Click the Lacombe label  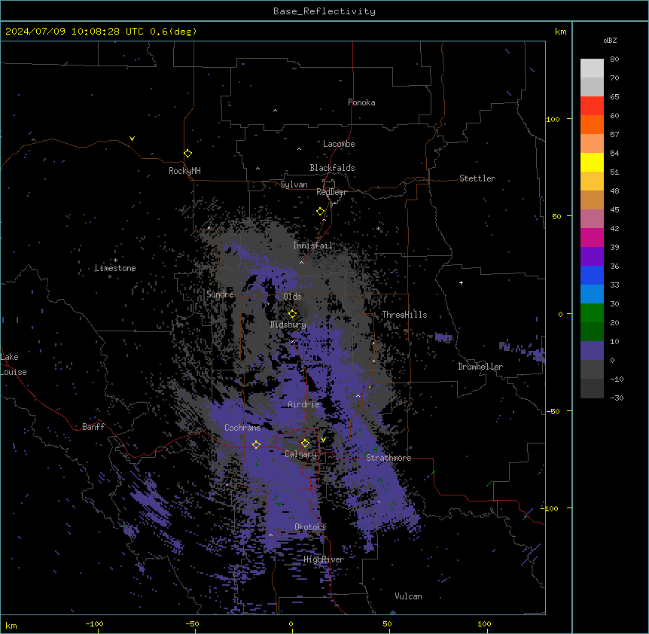click(339, 144)
